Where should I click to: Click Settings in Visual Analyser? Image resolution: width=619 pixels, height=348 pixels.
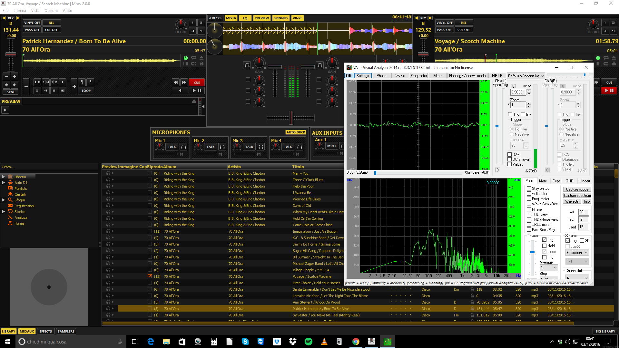363,76
